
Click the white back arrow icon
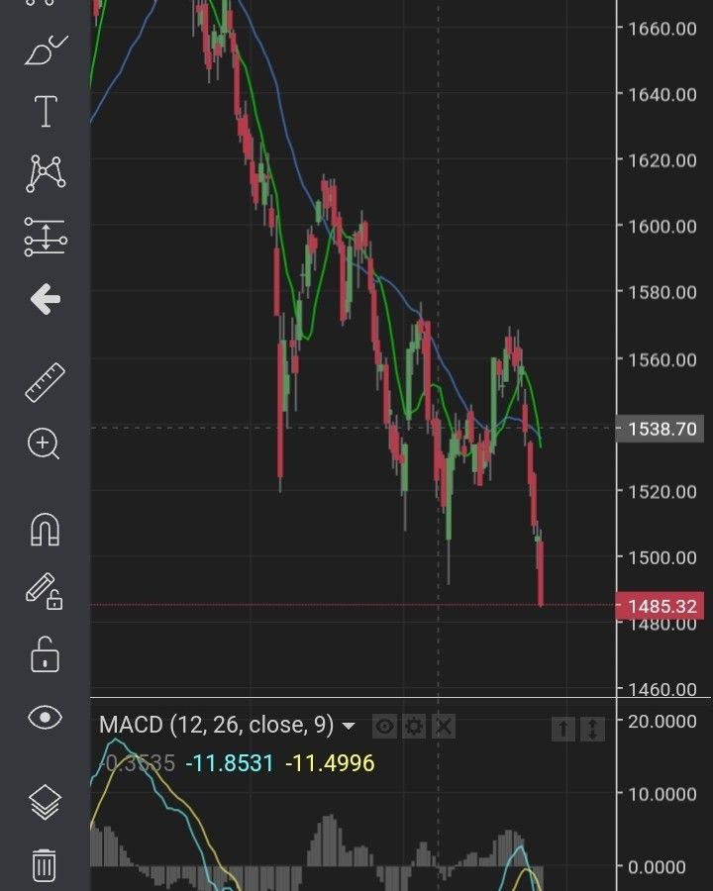click(45, 299)
